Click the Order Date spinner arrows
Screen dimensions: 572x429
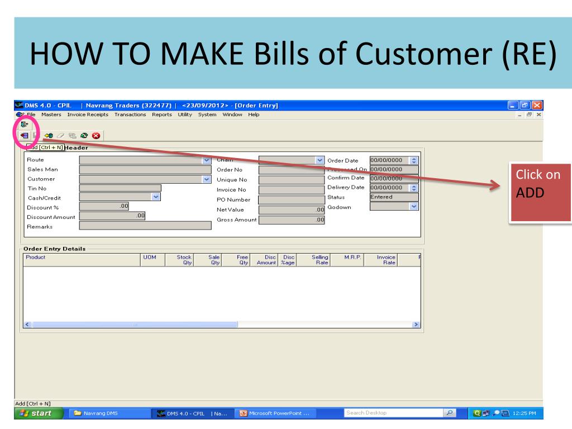point(414,160)
